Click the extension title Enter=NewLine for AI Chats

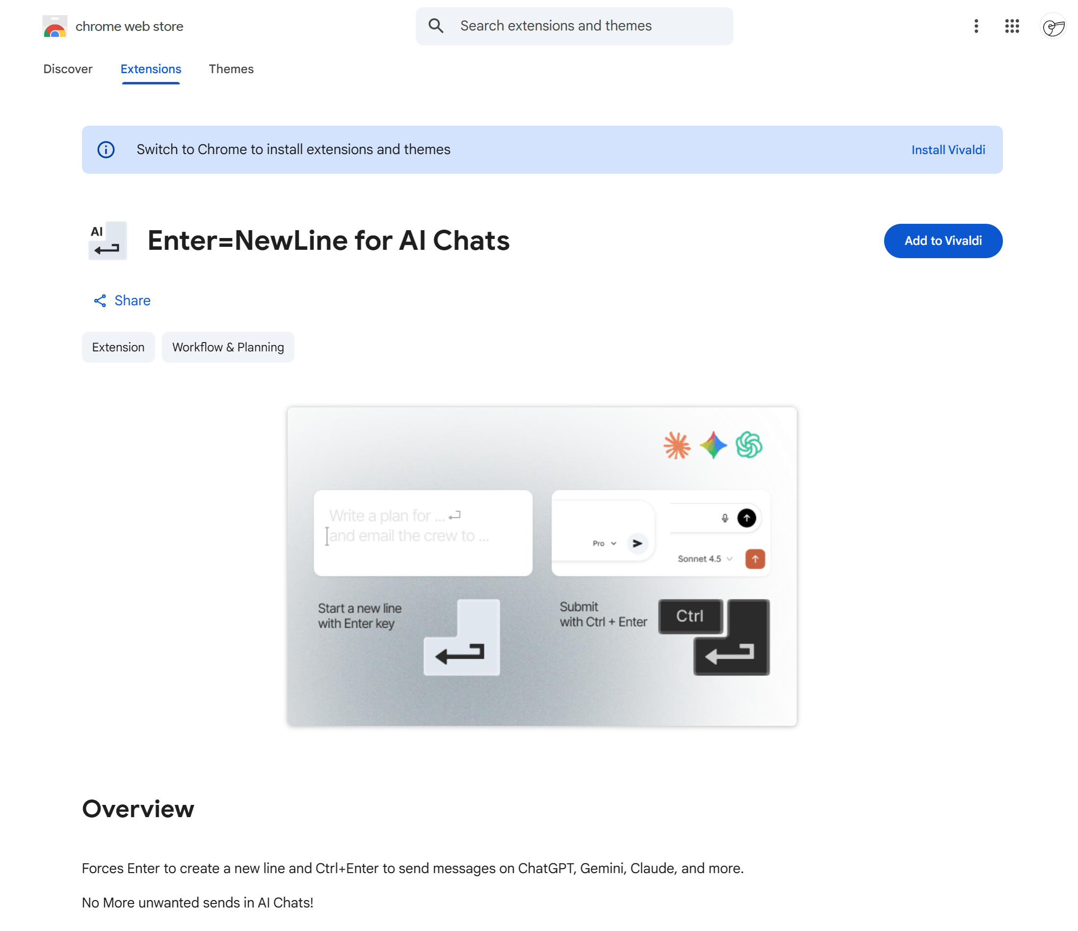(x=328, y=240)
